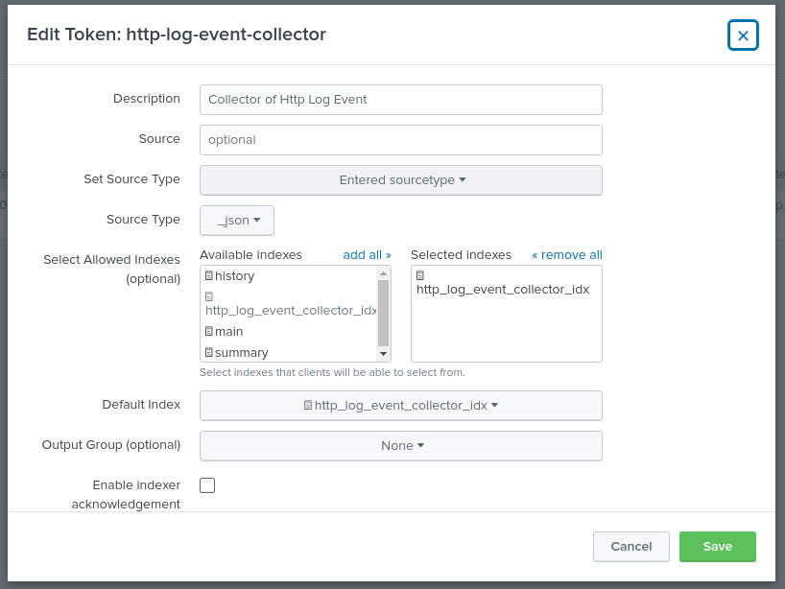The width and height of the screenshot is (785, 589).
Task: Click the '« remove all' link
Action: [566, 255]
